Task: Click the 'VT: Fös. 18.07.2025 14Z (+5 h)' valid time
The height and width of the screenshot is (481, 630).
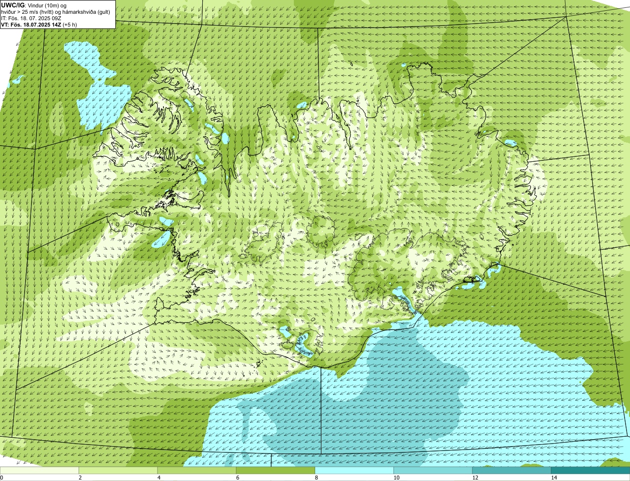Action: click(39, 24)
